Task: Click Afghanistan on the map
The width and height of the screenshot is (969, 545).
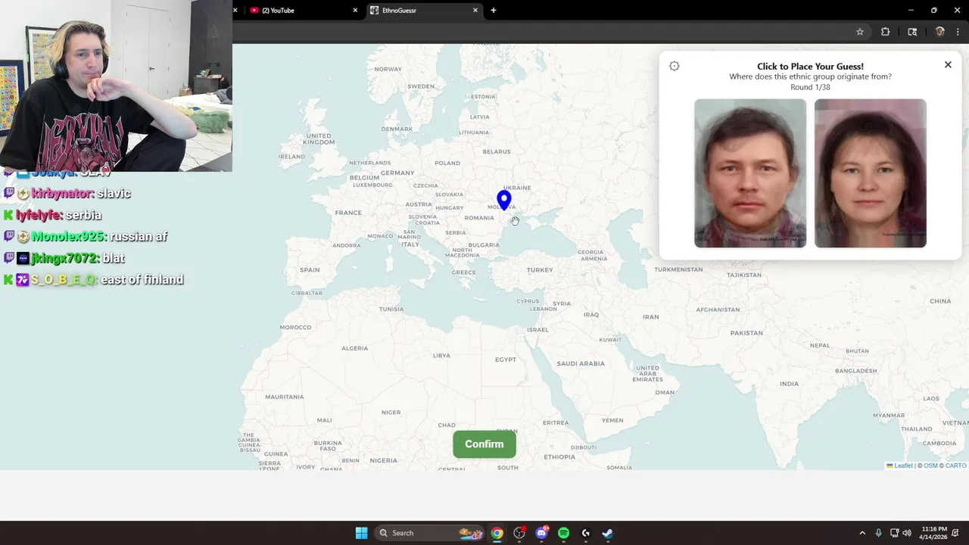Action: click(x=718, y=310)
